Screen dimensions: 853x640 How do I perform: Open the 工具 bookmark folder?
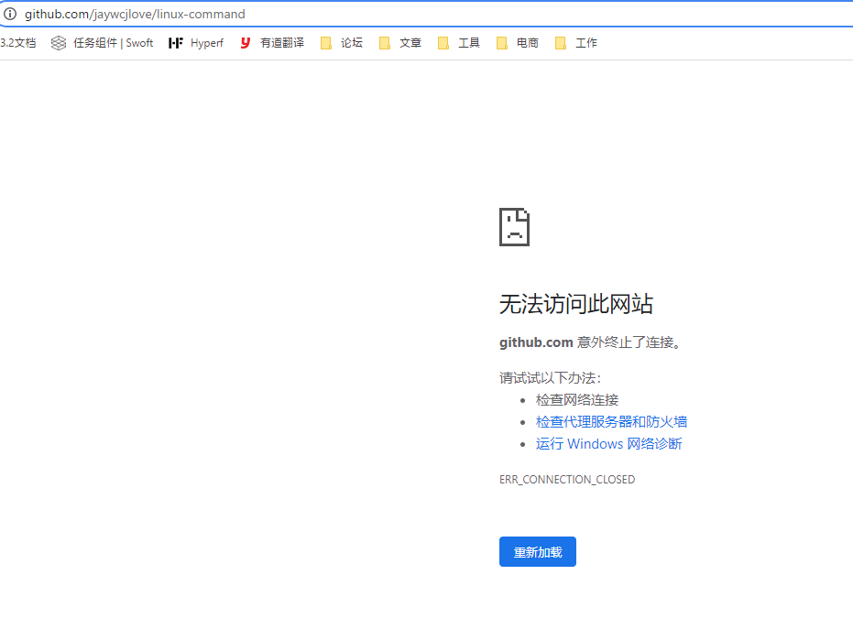459,43
